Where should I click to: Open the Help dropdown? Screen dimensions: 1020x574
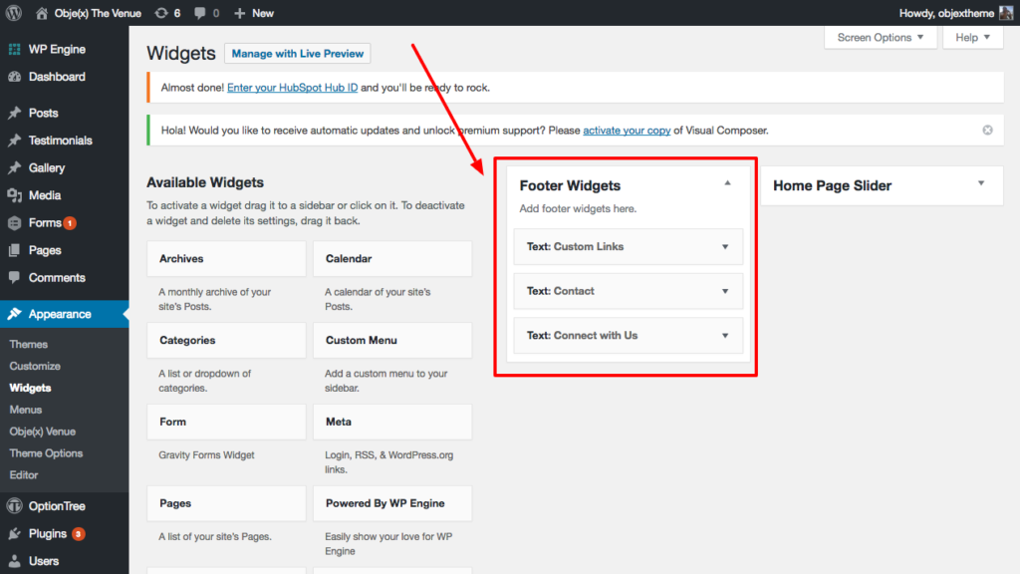tap(972, 38)
